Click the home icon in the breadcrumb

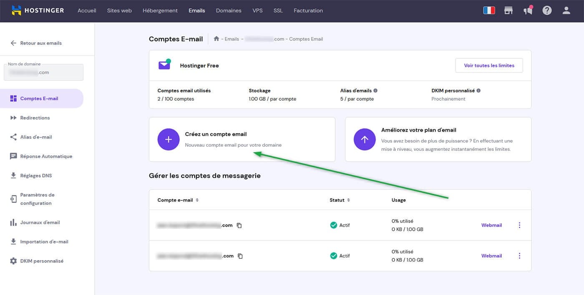[216, 38]
